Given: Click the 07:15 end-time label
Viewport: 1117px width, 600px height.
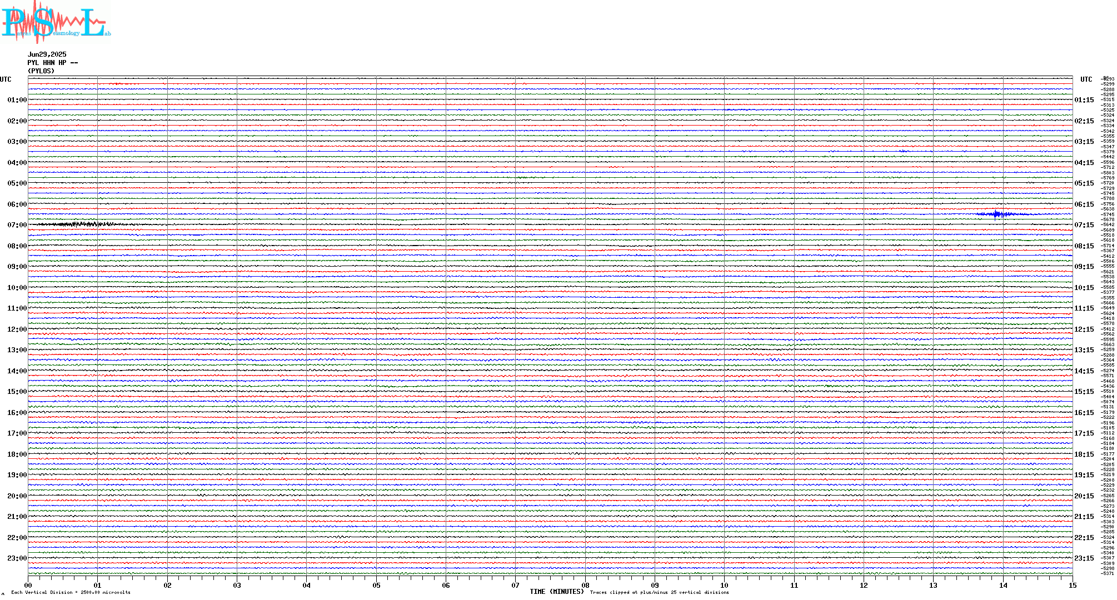Looking at the screenshot, I should point(1084,225).
